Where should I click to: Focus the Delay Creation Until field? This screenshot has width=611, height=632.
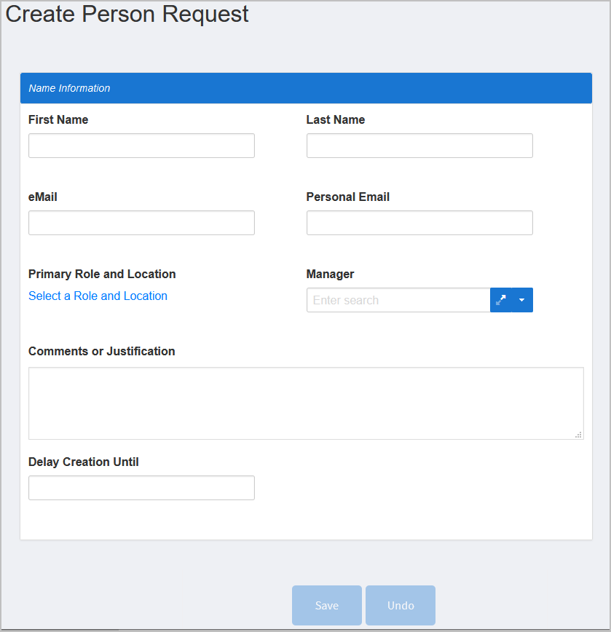[x=141, y=488]
